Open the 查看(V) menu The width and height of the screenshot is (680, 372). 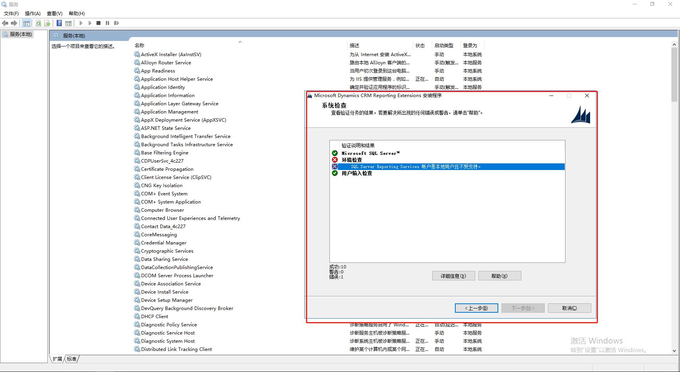[x=55, y=13]
